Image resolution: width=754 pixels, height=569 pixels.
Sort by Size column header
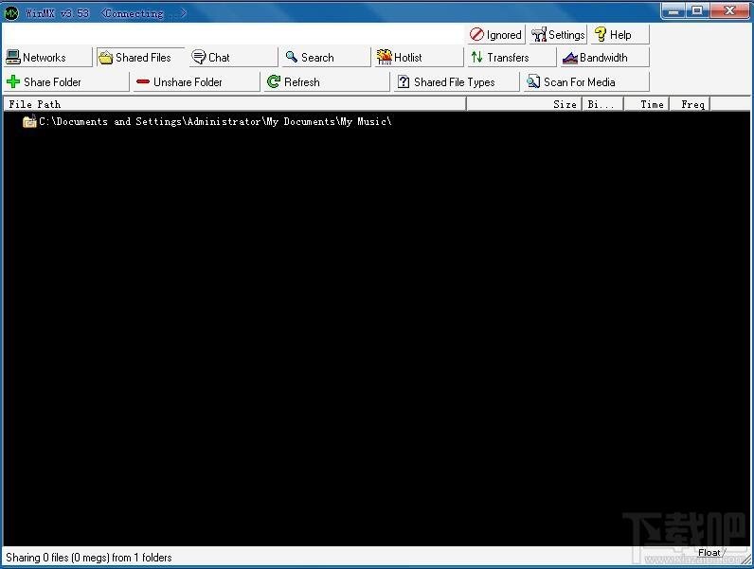coord(524,104)
